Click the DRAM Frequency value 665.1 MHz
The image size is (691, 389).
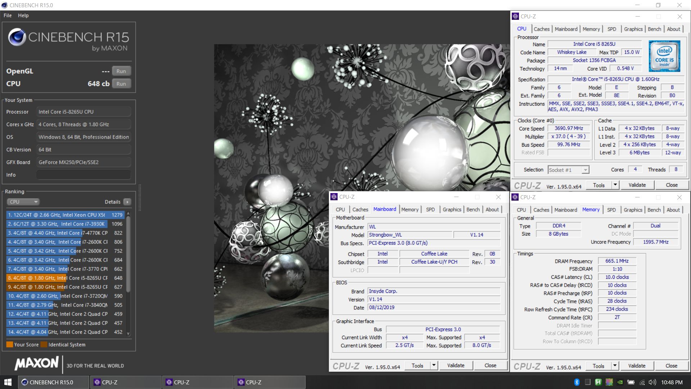617,261
